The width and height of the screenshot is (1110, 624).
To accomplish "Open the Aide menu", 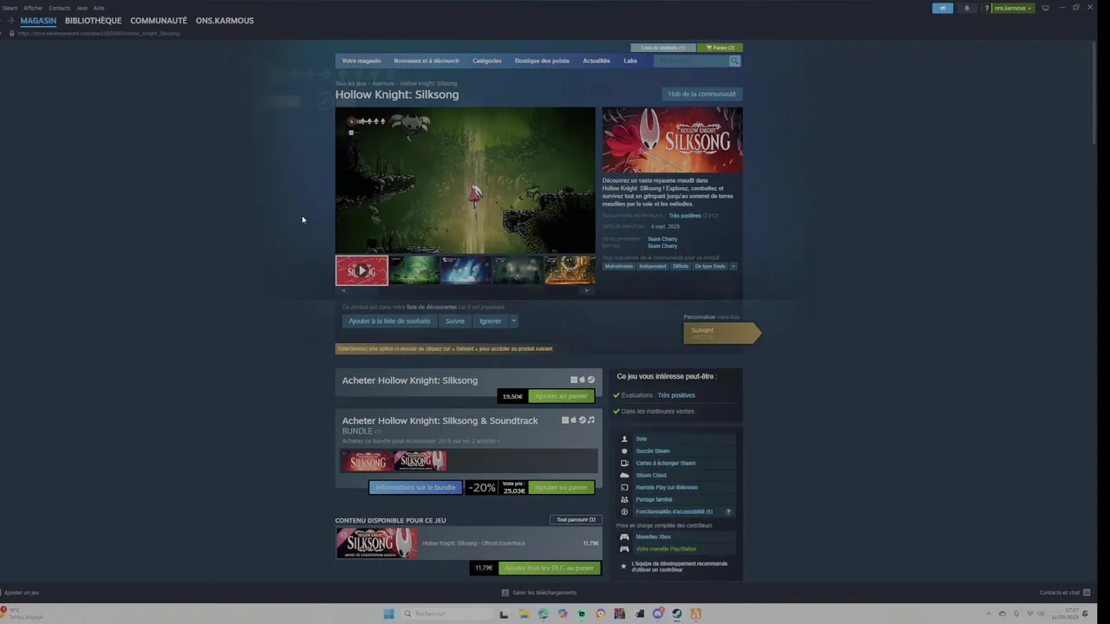I will 99,8.
